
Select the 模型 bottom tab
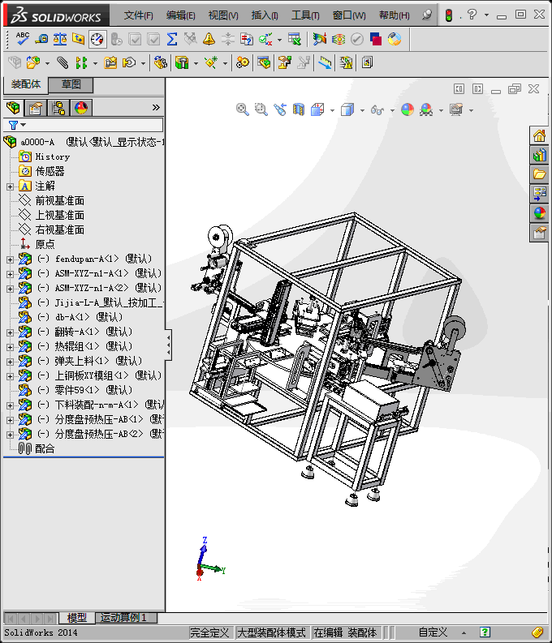(x=77, y=617)
